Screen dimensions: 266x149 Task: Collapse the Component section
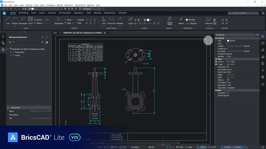8,108
